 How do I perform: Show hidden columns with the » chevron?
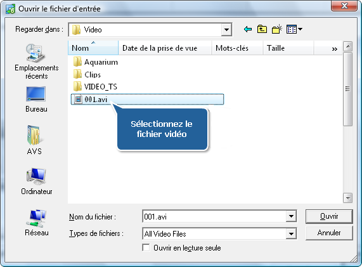334,49
